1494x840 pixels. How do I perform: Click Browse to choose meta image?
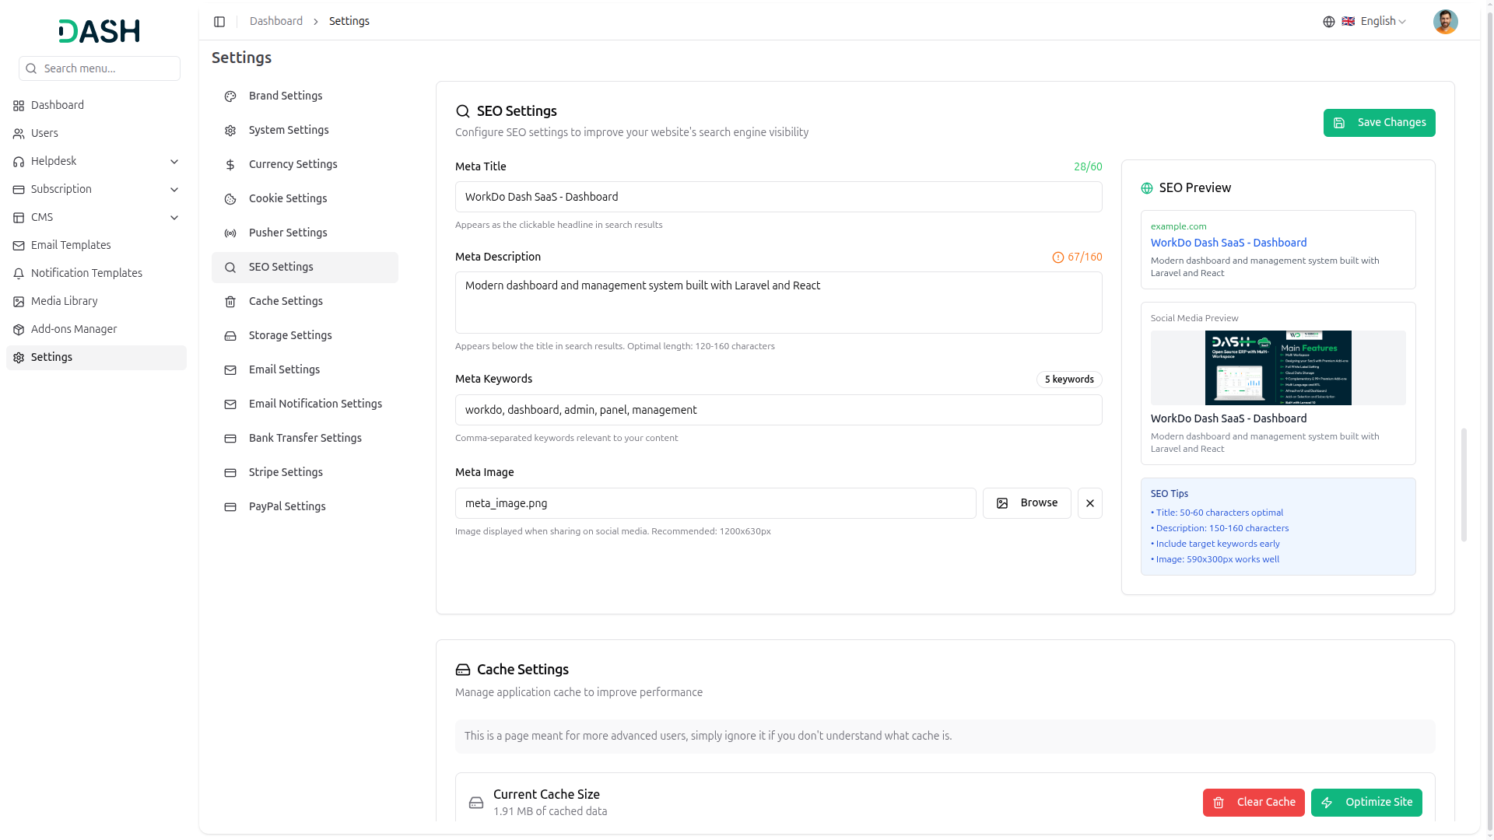pos(1026,503)
